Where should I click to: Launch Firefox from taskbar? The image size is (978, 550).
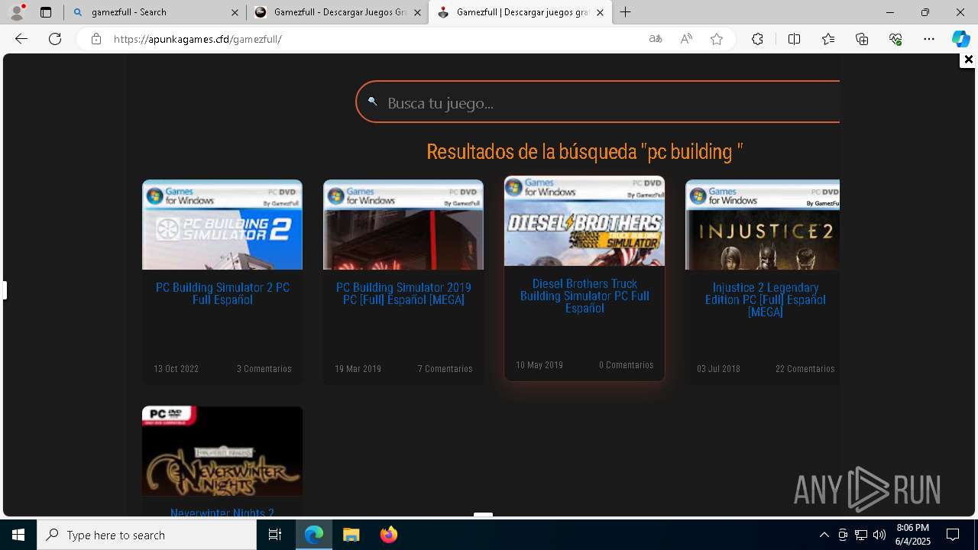pyautogui.click(x=389, y=535)
